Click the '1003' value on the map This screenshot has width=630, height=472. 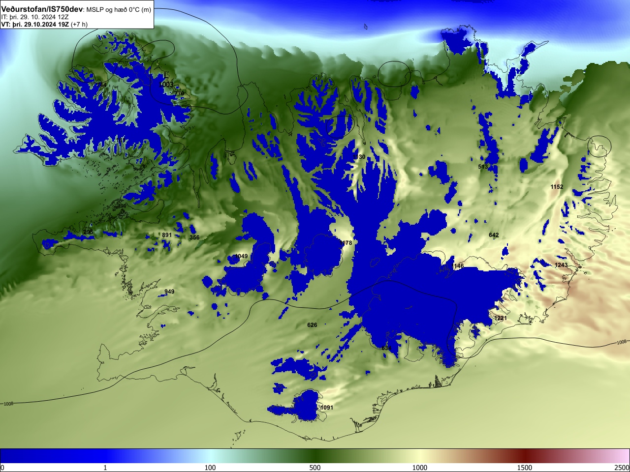[166, 85]
